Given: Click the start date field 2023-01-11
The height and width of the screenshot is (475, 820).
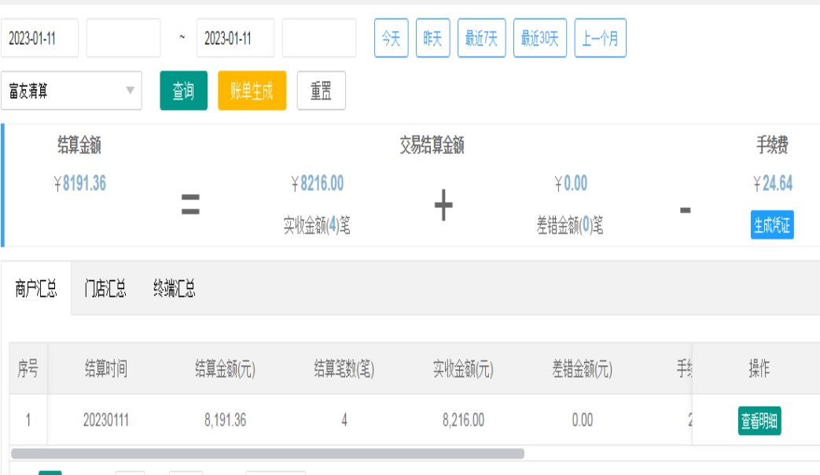Looking at the screenshot, I should pos(39,38).
